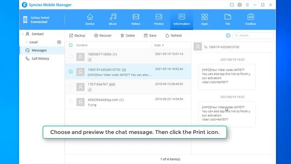Click the Call history phone icon
Viewport: 291px width, 164px height.
(27, 58)
